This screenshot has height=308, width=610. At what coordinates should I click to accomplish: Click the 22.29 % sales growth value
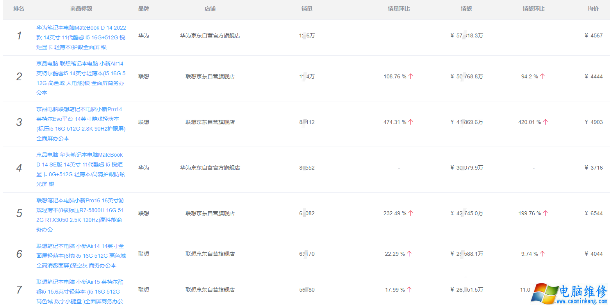point(395,254)
